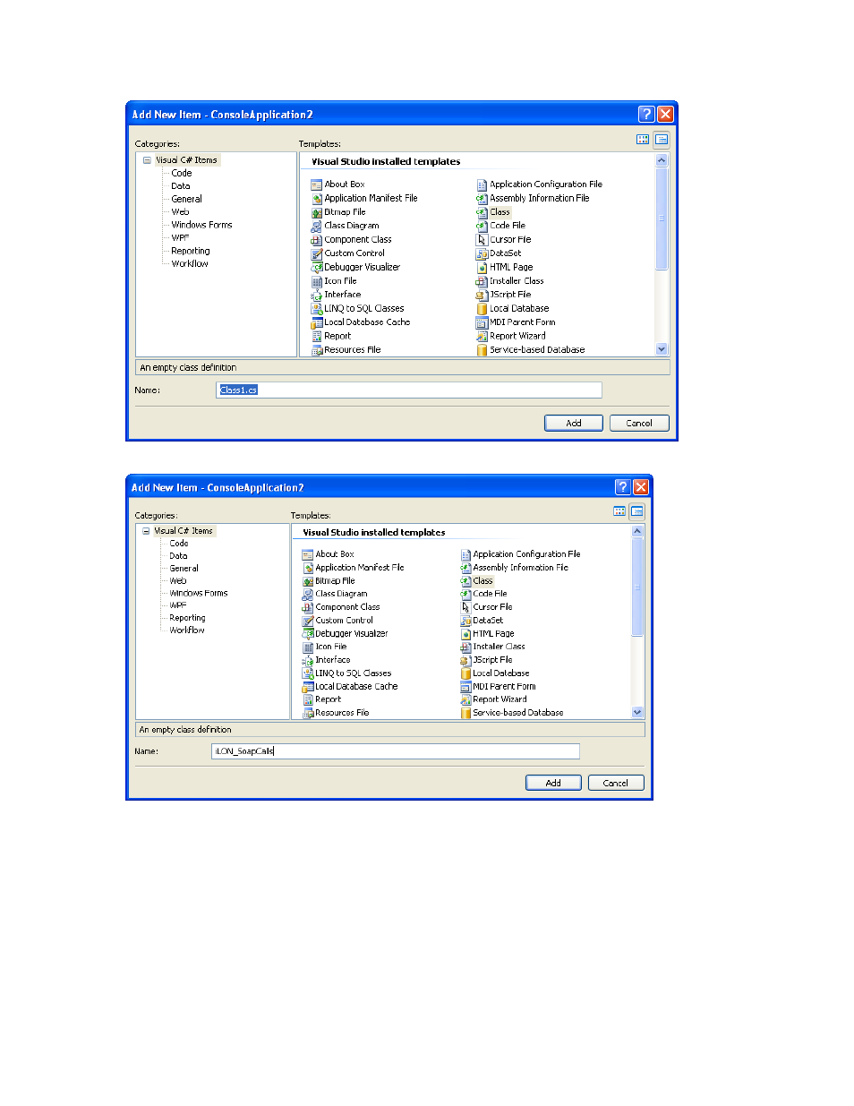Select Reporting category in bottom dialog

[187, 618]
